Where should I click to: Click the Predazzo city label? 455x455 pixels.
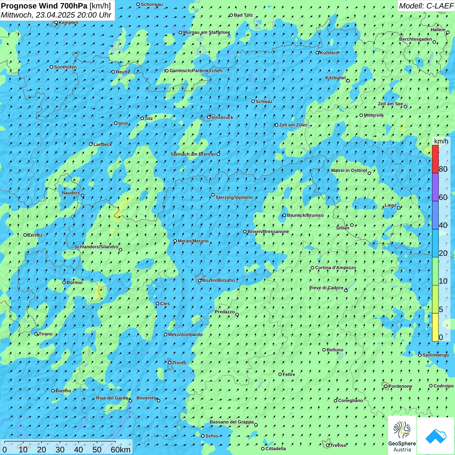pos(225,312)
